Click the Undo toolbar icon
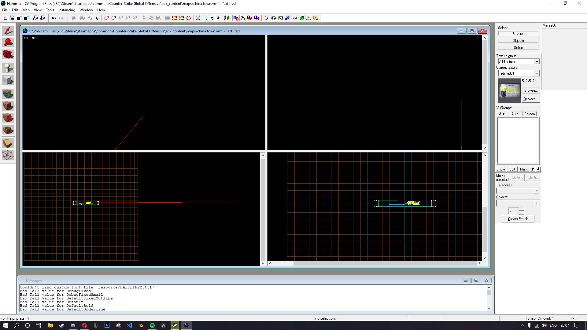This screenshot has width=587, height=330. point(54,18)
